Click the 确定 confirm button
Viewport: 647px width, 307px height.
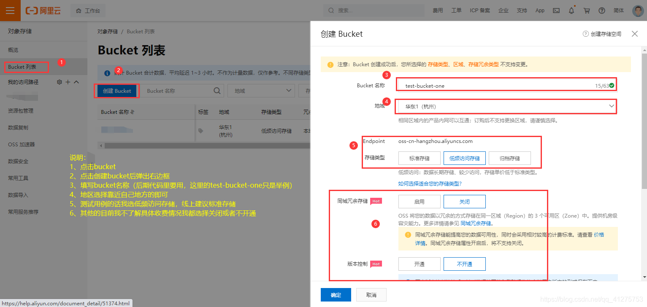(x=336, y=295)
